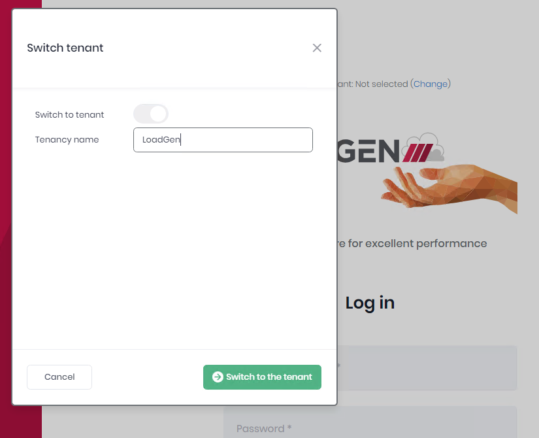Click the Switch to tenant label
This screenshot has width=539, height=438.
[x=69, y=114]
